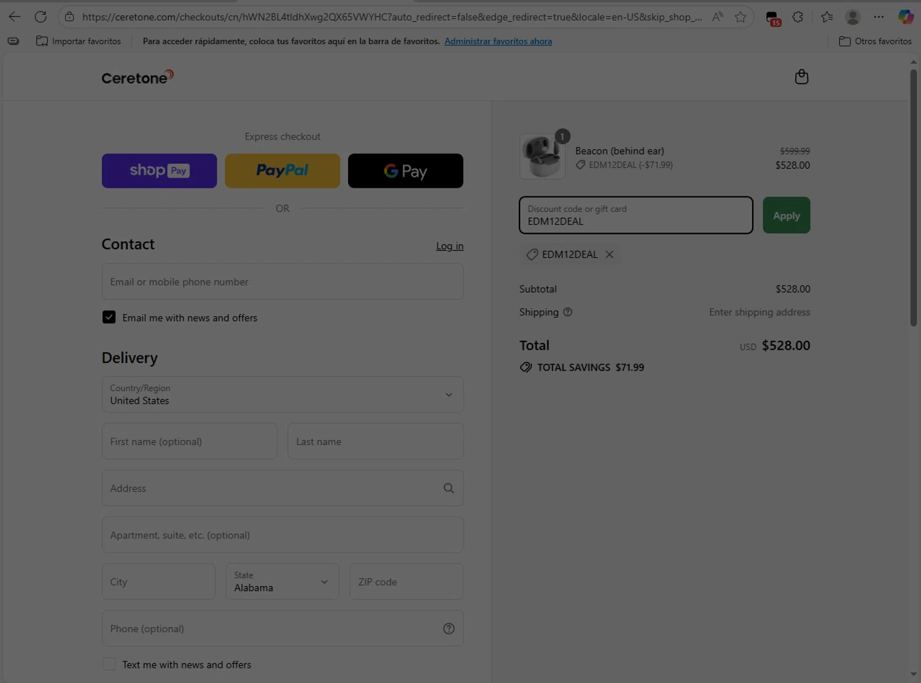Focus the First name (optional) field
The width and height of the screenshot is (921, 683).
point(189,441)
